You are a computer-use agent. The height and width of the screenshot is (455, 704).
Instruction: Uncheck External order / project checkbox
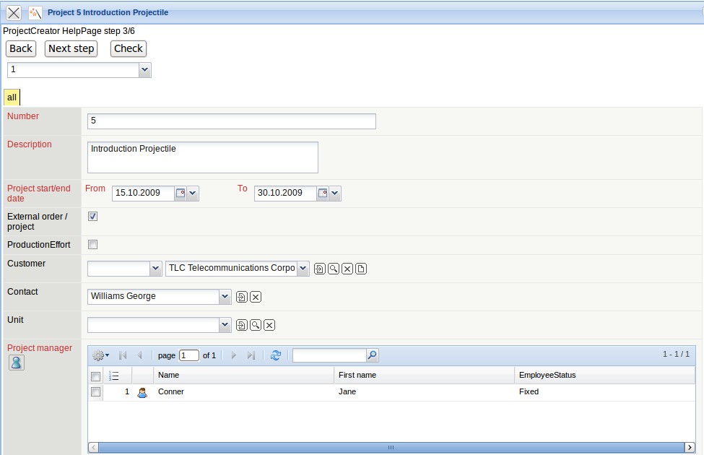[92, 216]
